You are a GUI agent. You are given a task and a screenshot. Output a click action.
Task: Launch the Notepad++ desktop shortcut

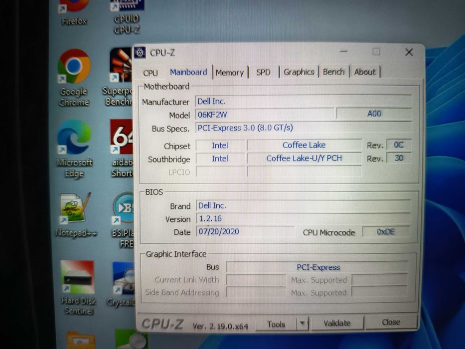pos(76,215)
